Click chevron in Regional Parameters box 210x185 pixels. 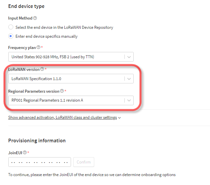(x=129, y=101)
